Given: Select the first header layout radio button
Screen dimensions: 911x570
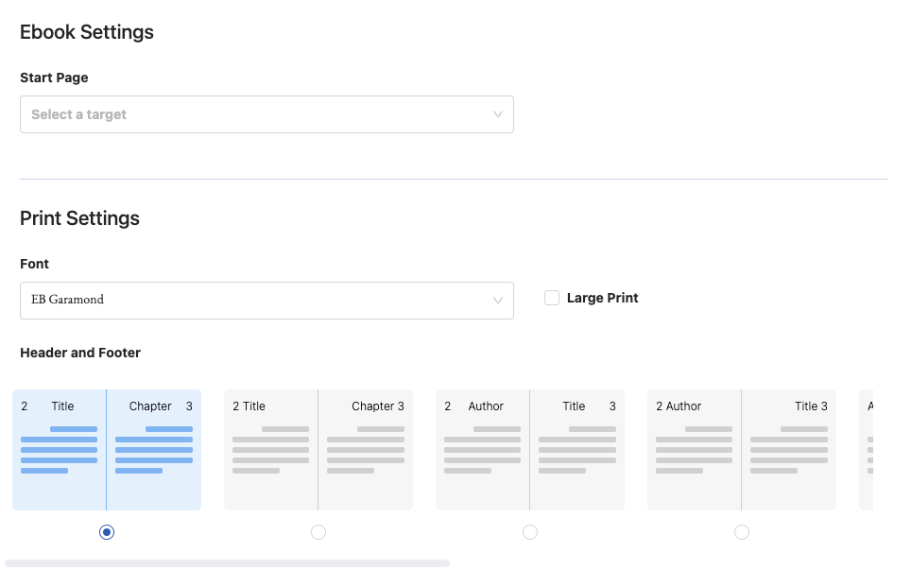Looking at the screenshot, I should point(107,532).
